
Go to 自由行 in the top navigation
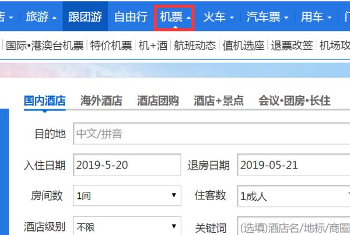(x=130, y=17)
